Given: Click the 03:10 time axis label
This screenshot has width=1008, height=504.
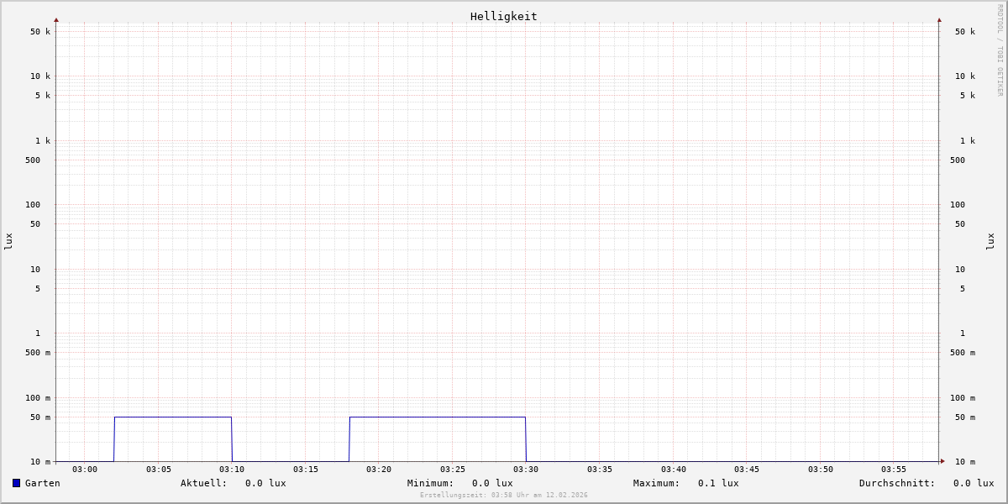Looking at the screenshot, I should pos(232,470).
